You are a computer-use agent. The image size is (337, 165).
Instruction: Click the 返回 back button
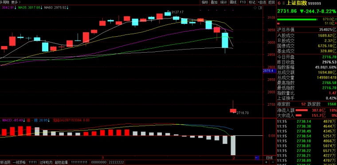click(x=271, y=2)
